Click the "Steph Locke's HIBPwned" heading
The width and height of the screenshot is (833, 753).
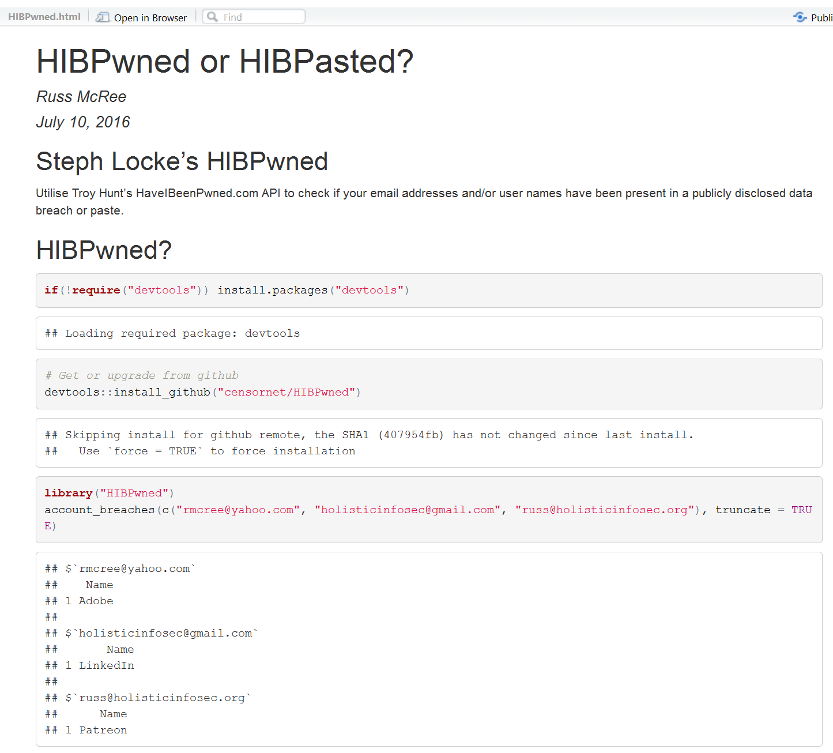[182, 161]
